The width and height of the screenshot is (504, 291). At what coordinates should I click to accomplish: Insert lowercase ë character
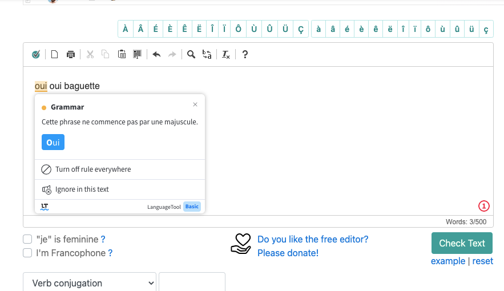pos(390,29)
